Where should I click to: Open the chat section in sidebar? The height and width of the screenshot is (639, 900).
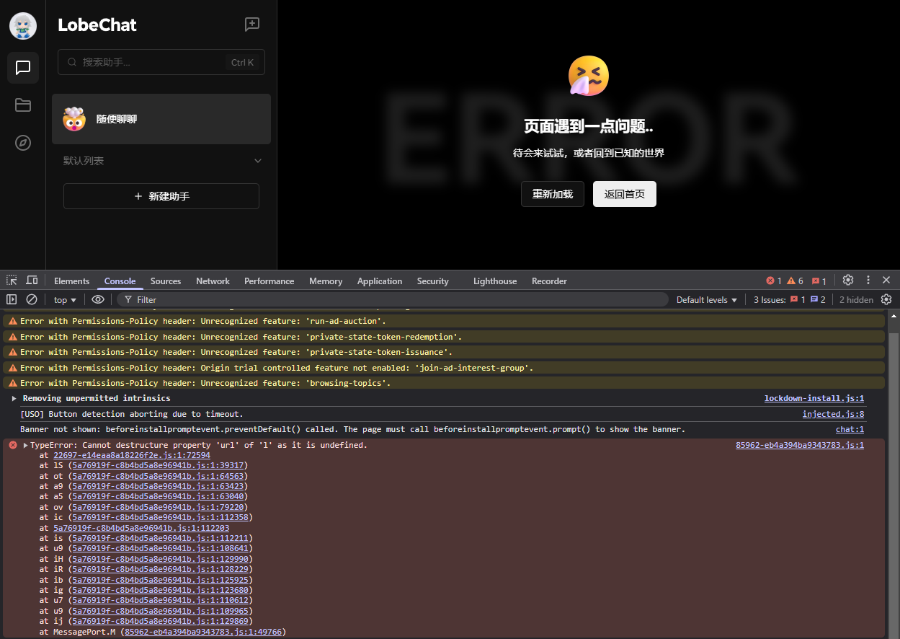click(x=23, y=68)
